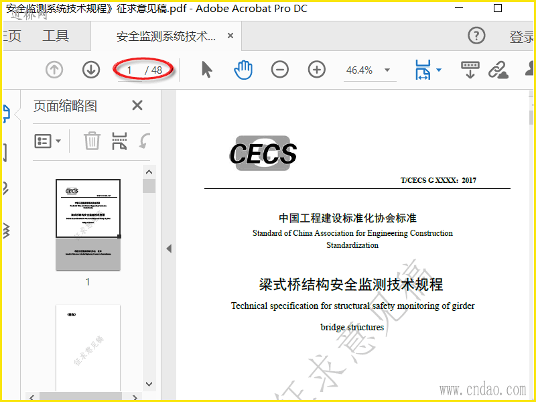
Task: Click the delete pages trash icon
Action: pyautogui.click(x=92, y=141)
